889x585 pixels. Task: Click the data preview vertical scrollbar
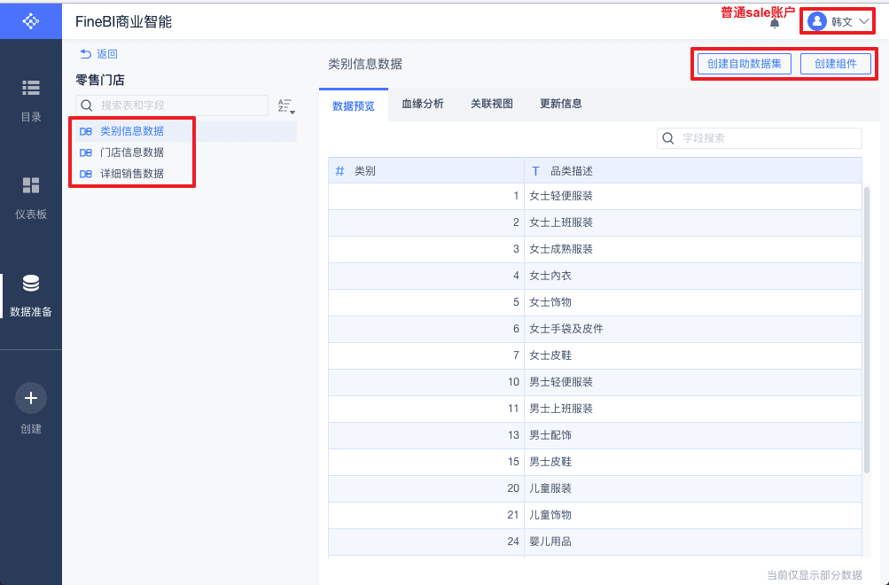pyautogui.click(x=866, y=328)
